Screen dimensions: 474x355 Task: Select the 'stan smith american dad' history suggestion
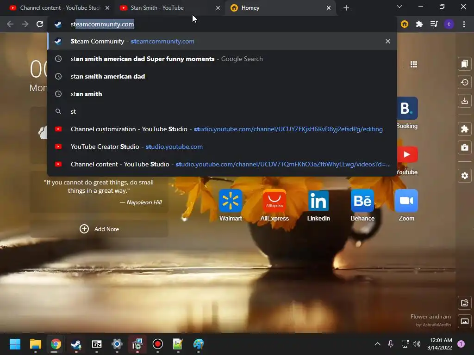[x=222, y=76]
